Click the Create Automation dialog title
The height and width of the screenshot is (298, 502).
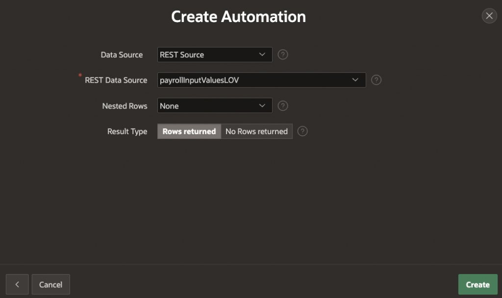pos(238,17)
